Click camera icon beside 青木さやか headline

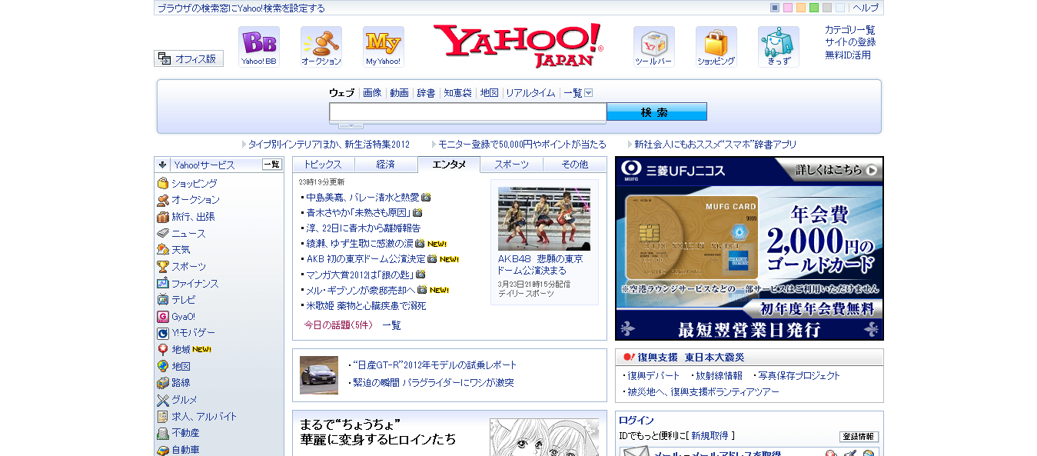[417, 212]
